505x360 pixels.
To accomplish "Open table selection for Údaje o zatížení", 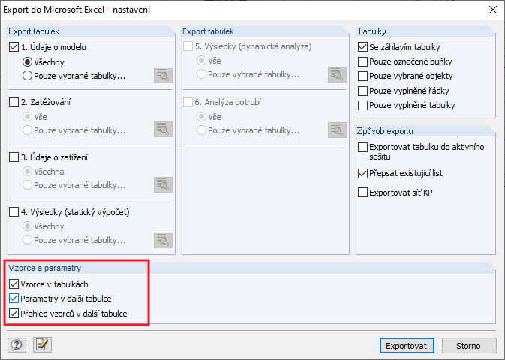I will click(x=163, y=184).
